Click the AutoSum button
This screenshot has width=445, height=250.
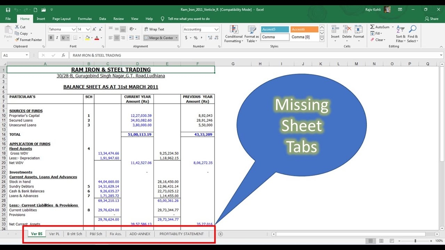click(380, 27)
